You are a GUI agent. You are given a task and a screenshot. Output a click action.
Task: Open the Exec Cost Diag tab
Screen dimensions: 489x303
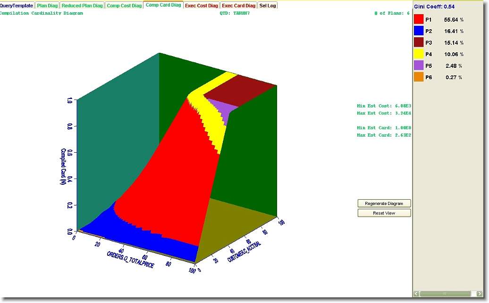(202, 6)
